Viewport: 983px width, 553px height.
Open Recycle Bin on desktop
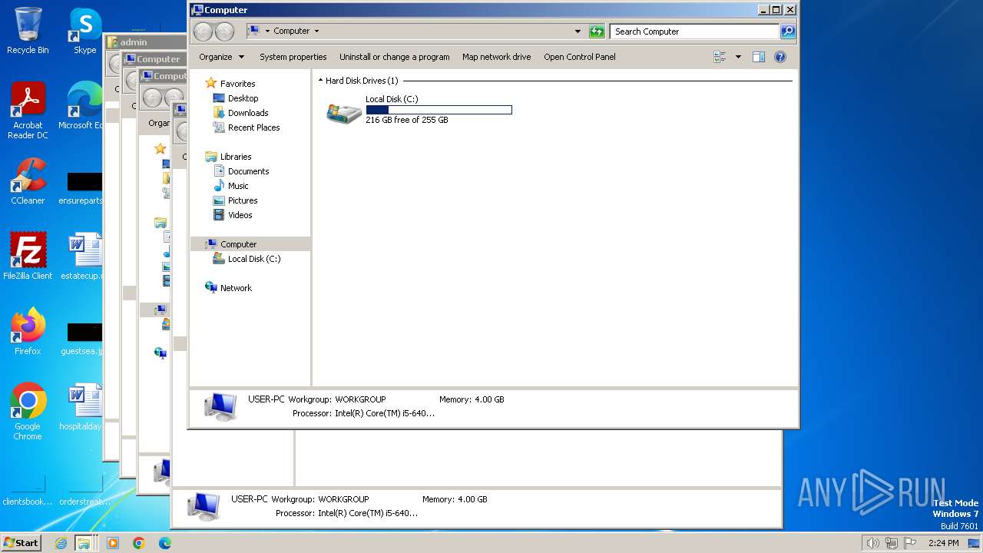[x=28, y=31]
